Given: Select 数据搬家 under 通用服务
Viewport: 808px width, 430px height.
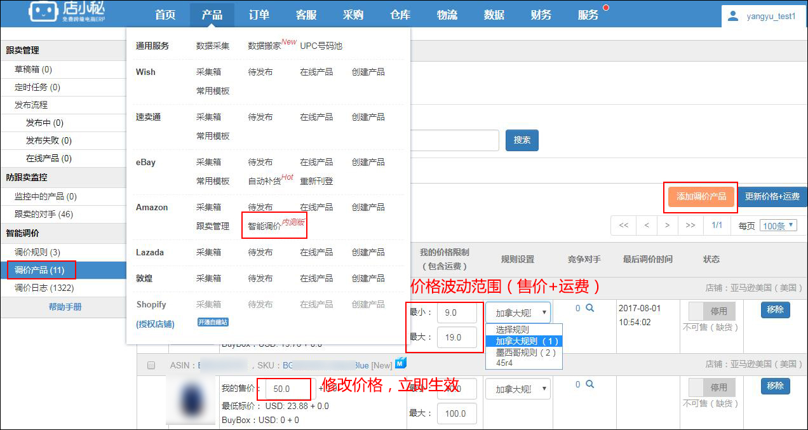Looking at the screenshot, I should click(264, 46).
